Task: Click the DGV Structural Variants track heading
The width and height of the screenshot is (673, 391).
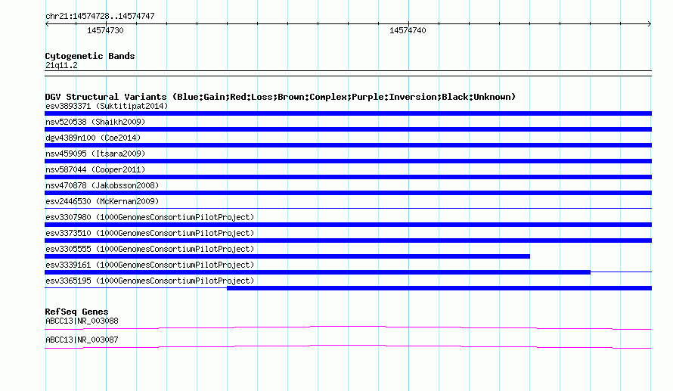Action: 281,97
